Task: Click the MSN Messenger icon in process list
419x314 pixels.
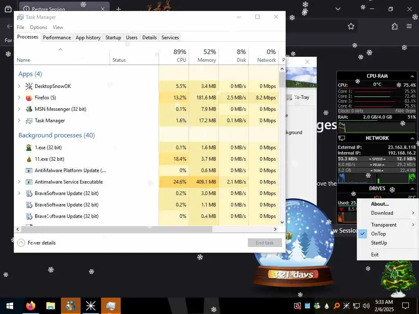Action: click(29, 109)
